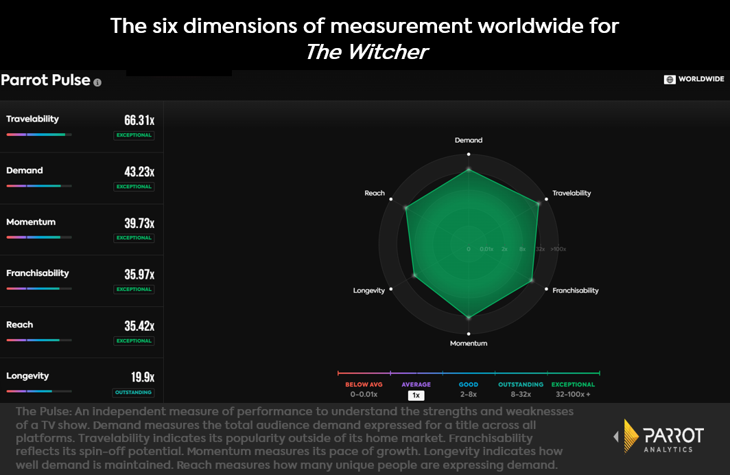This screenshot has height=475, width=730.
Task: Click The Witcher title text
Action: [x=367, y=51]
